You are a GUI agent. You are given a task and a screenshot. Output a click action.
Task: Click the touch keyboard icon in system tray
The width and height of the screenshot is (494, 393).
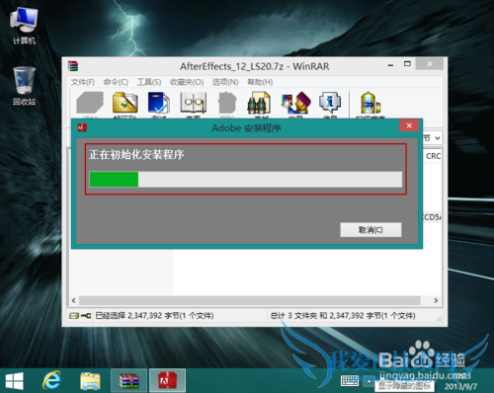coord(350,381)
